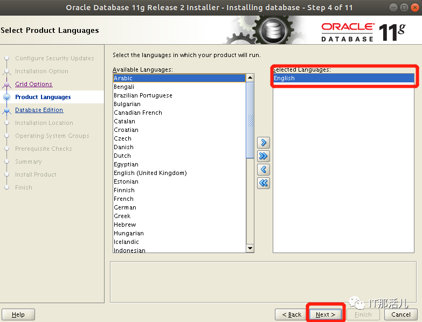Choose Catalan from the available list
This screenshot has width=422, height=322.
[x=179, y=121]
